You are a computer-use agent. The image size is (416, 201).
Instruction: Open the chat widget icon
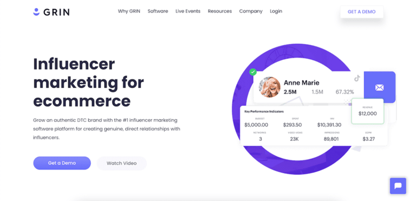pyautogui.click(x=398, y=186)
